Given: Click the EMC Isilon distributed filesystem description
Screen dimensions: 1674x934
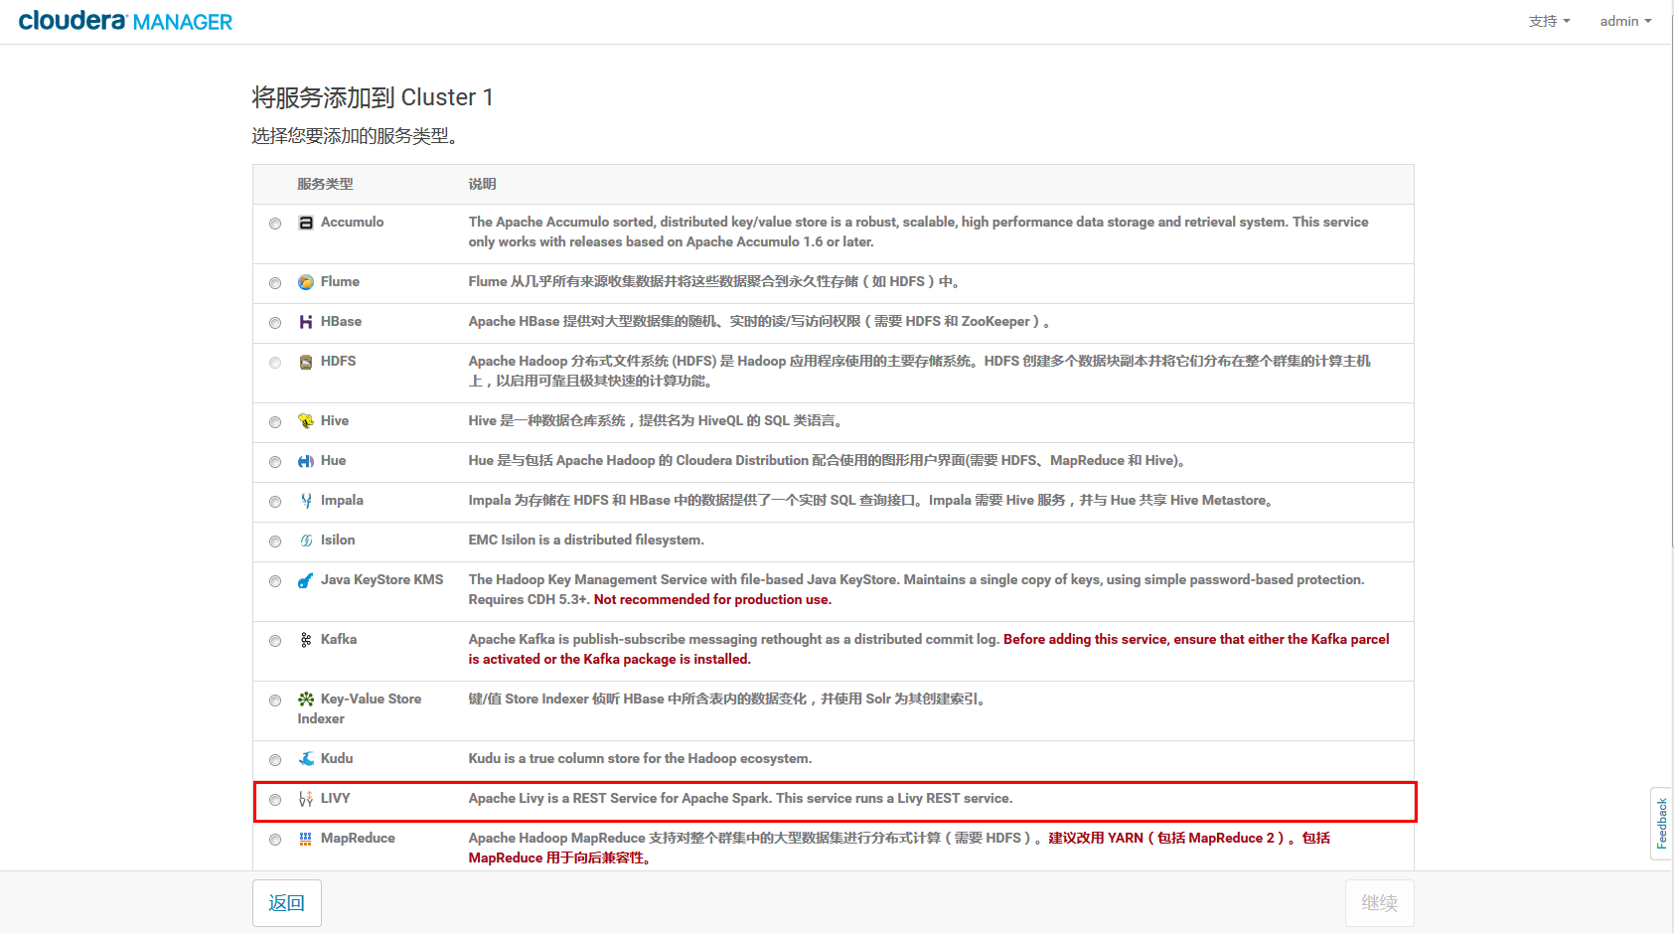Looking at the screenshot, I should click(586, 541).
